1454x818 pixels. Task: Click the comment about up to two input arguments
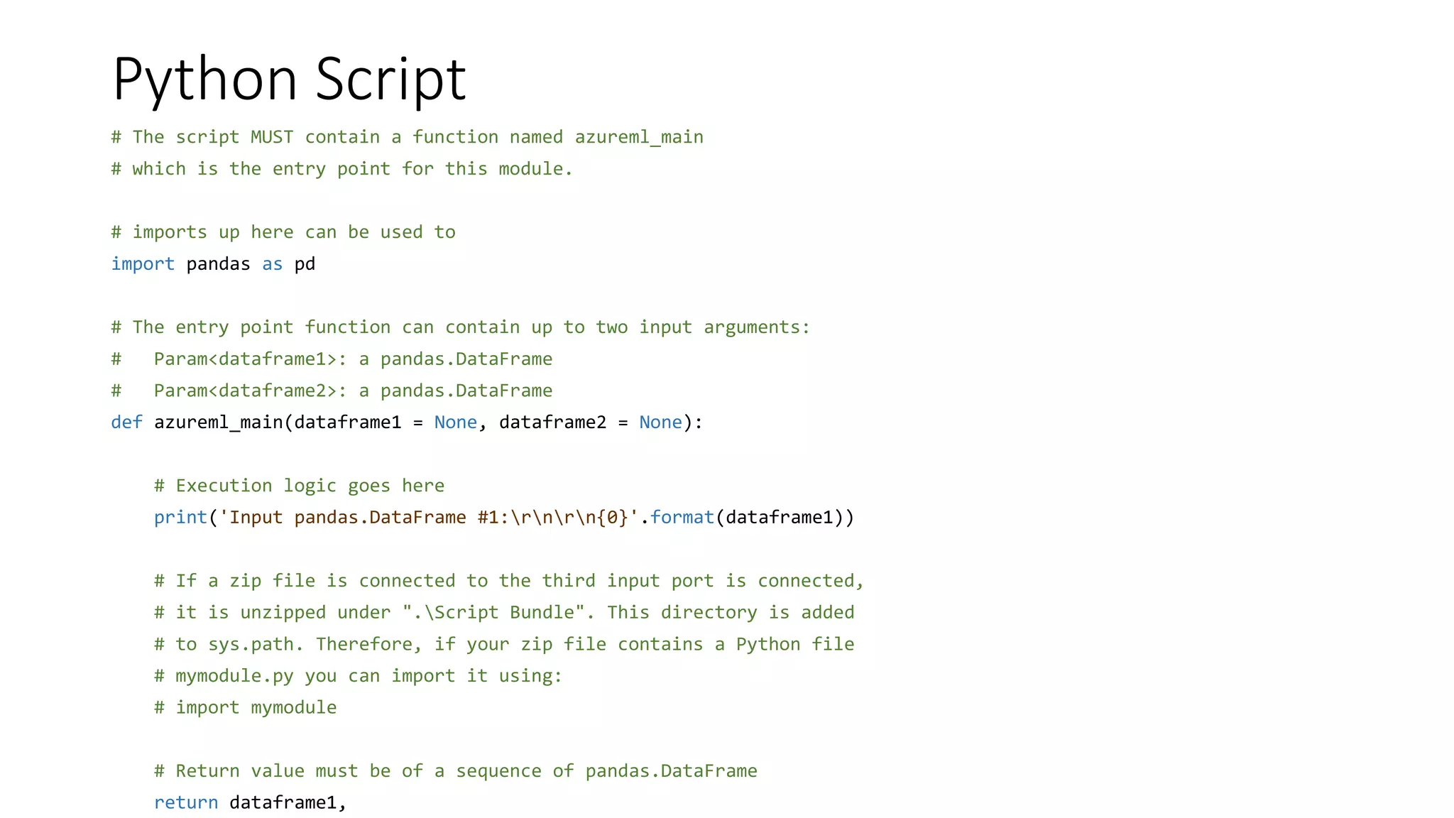click(460, 327)
